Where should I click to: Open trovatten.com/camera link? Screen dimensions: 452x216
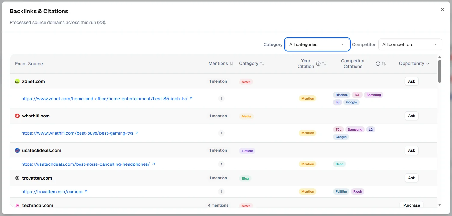[52, 192]
